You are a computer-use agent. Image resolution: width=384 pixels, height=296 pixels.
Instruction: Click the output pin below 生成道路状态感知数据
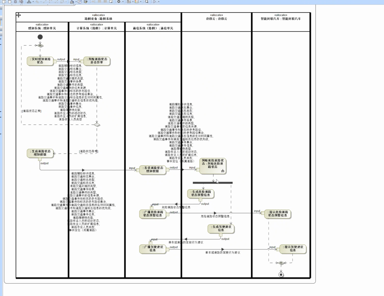click(x=40, y=159)
